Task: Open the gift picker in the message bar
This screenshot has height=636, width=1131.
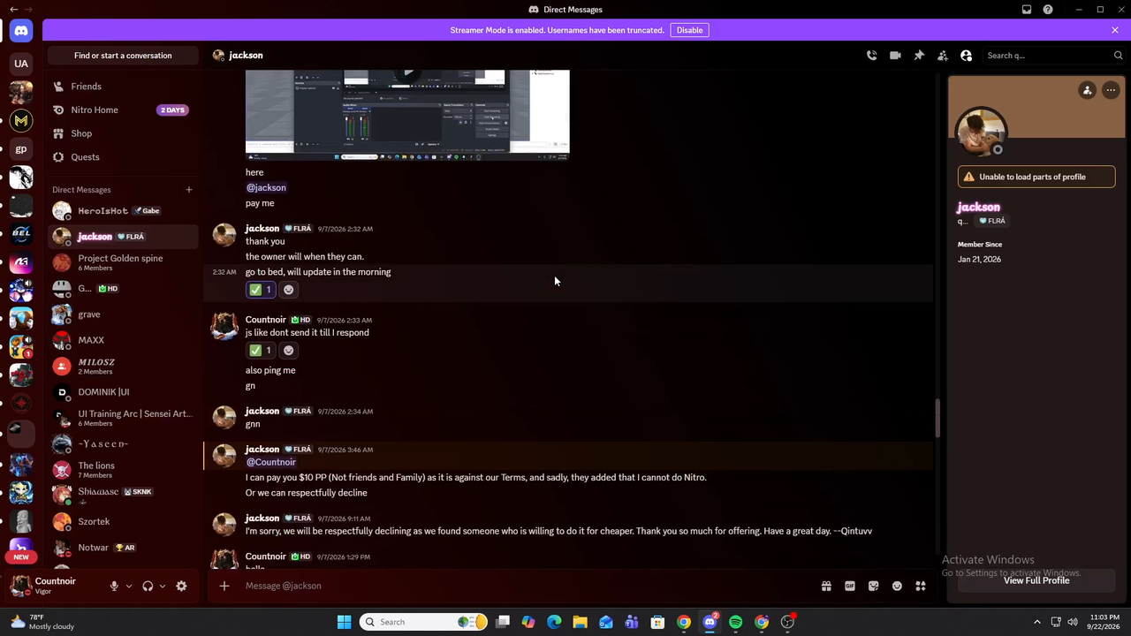Action: [826, 586]
